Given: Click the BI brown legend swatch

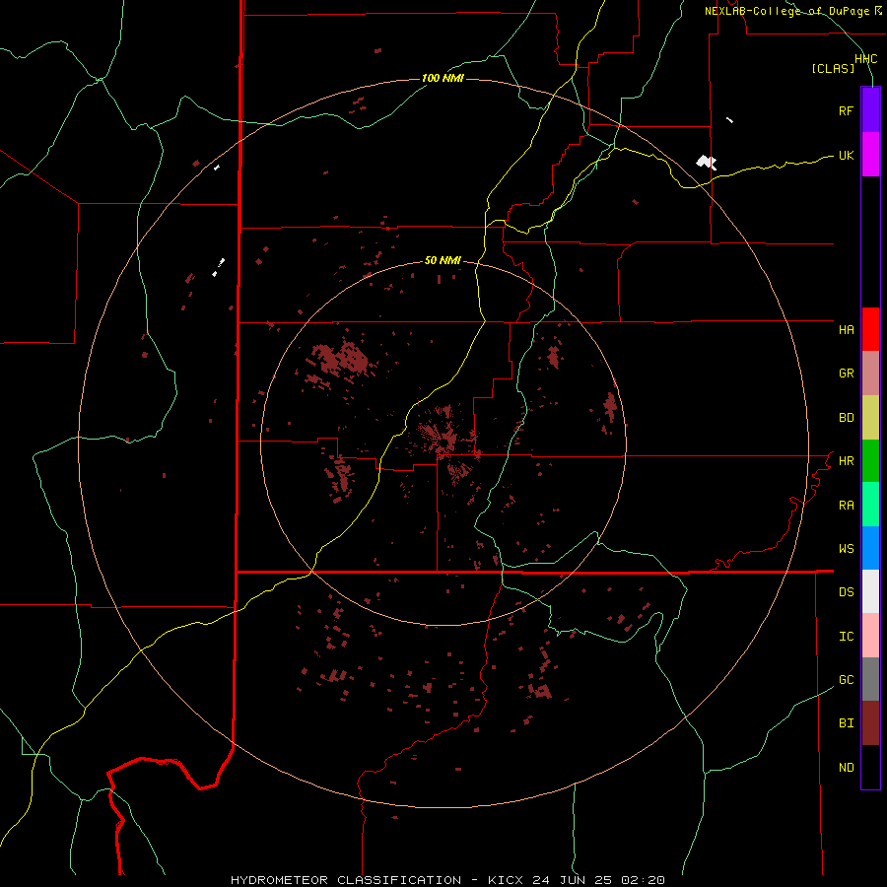Looking at the screenshot, I should [x=870, y=723].
